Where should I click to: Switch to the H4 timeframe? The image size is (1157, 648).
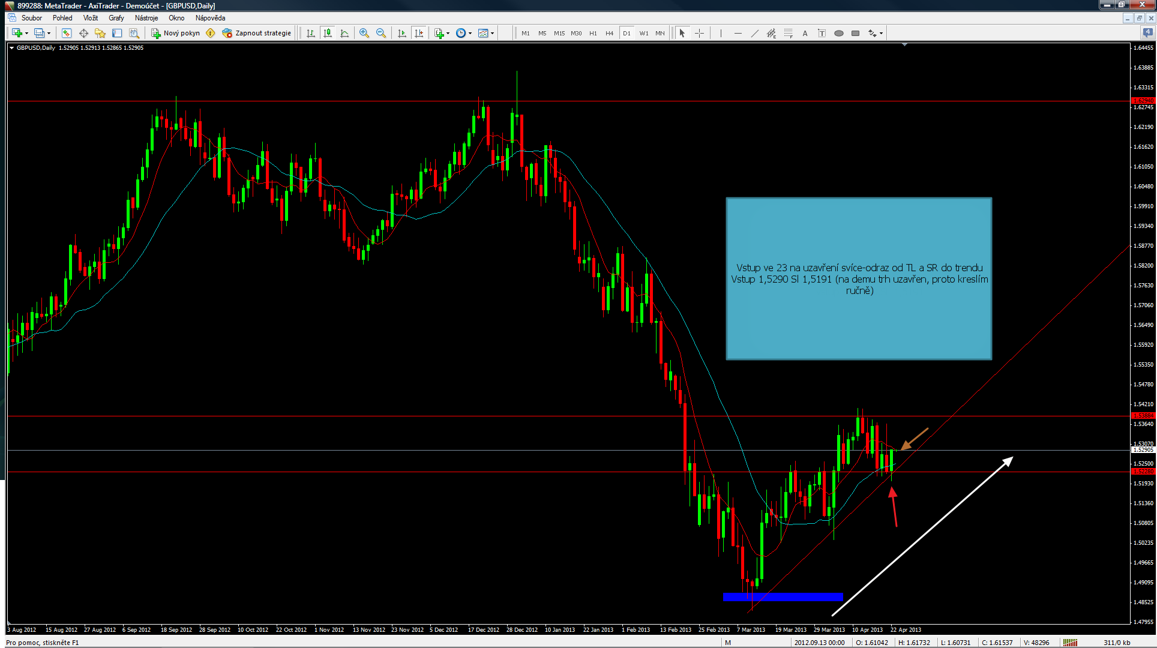[609, 33]
